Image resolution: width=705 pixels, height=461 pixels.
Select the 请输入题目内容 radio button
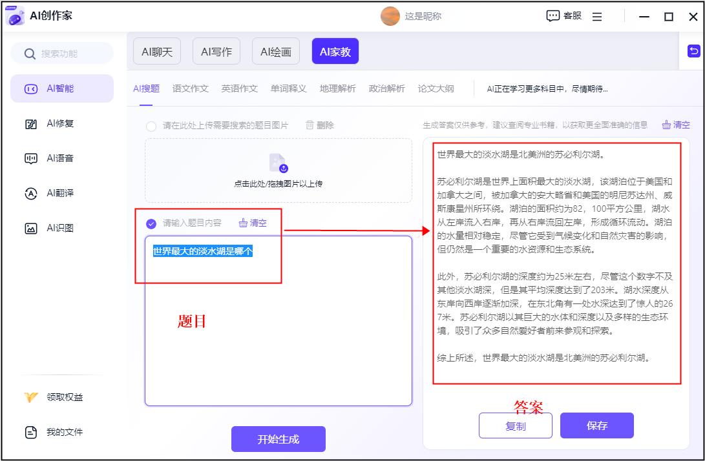(x=150, y=223)
